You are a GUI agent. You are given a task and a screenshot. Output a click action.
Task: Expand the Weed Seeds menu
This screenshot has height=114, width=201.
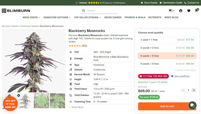tap(31, 17)
